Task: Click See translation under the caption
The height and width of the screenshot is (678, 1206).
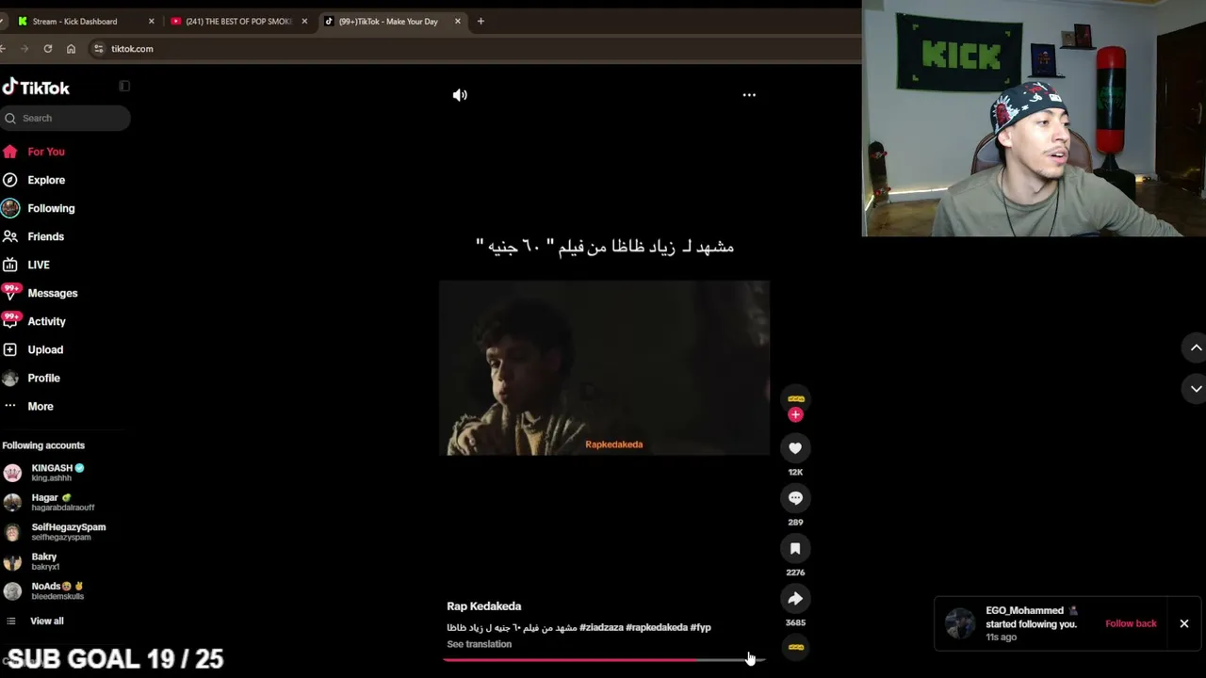Action: point(480,644)
